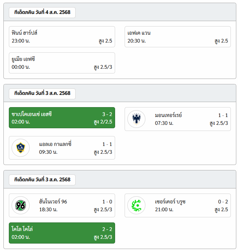Click the สูง 2.5/3 tip on ยูเมีย เอฟซี card

(103, 67)
